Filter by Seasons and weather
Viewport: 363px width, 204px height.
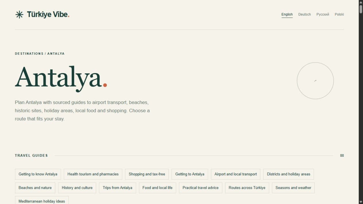coord(293,188)
